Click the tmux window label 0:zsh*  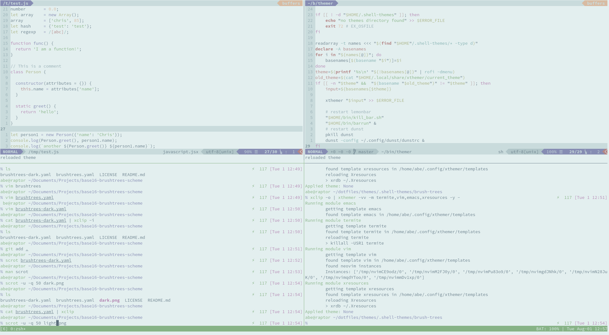coord(18,329)
